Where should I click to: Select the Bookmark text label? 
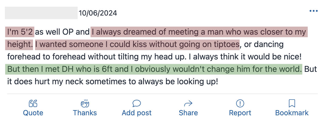click(292, 113)
